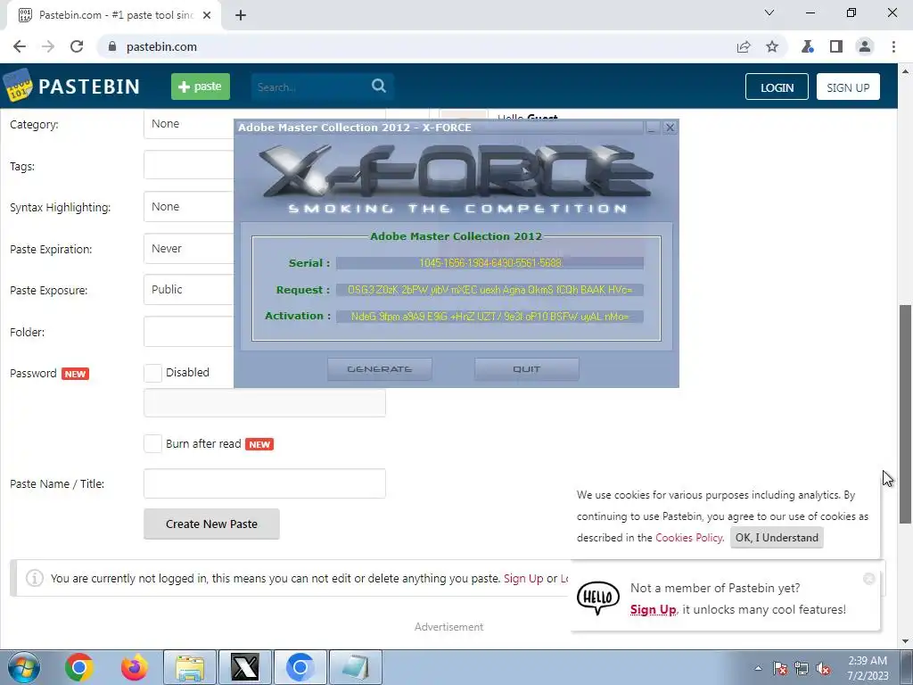Click the search magnifier icon on Pastebin

[378, 87]
